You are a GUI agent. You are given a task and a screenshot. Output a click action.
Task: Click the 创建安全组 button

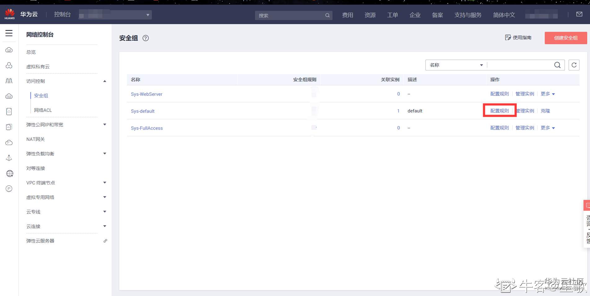tap(566, 38)
